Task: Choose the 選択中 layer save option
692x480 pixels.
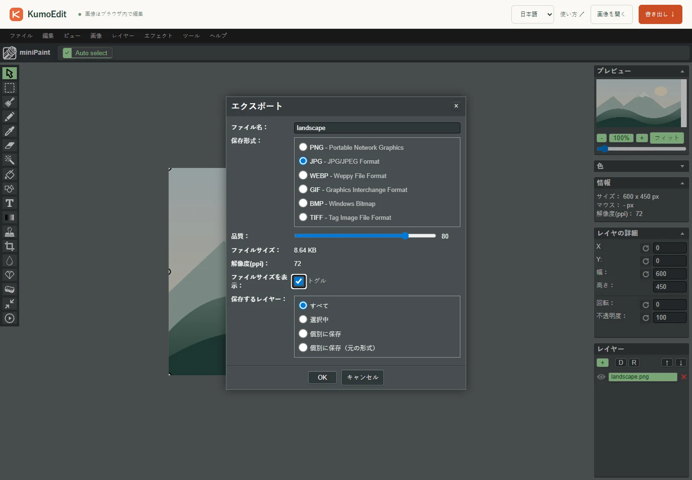Action: [x=303, y=319]
